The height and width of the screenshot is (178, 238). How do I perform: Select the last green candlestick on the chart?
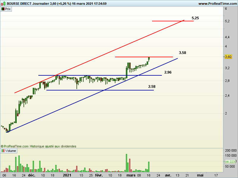coord(149,59)
